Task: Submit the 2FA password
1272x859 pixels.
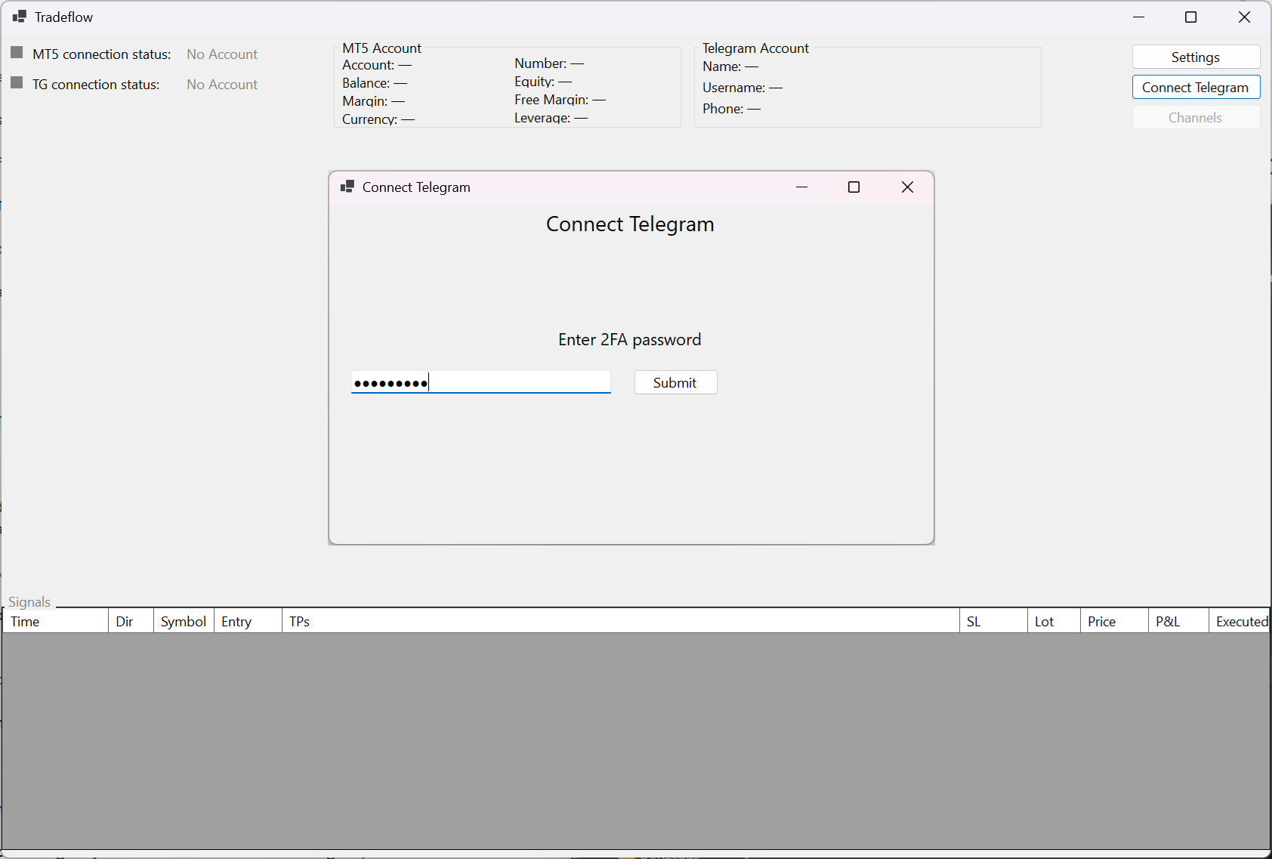Action: point(675,382)
